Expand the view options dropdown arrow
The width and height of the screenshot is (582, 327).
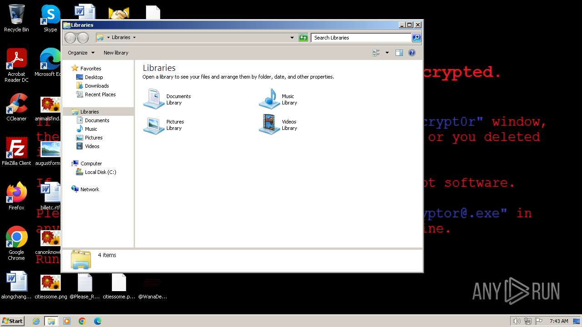click(x=387, y=53)
